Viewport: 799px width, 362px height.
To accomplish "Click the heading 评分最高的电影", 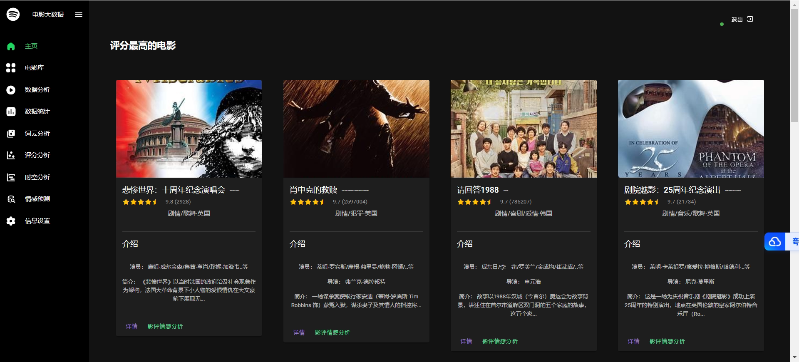I will tap(143, 46).
